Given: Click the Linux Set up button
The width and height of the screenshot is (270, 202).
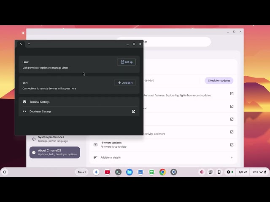Looking at the screenshot, I should [x=126, y=62].
